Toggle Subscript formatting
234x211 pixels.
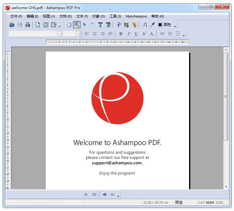152,34
